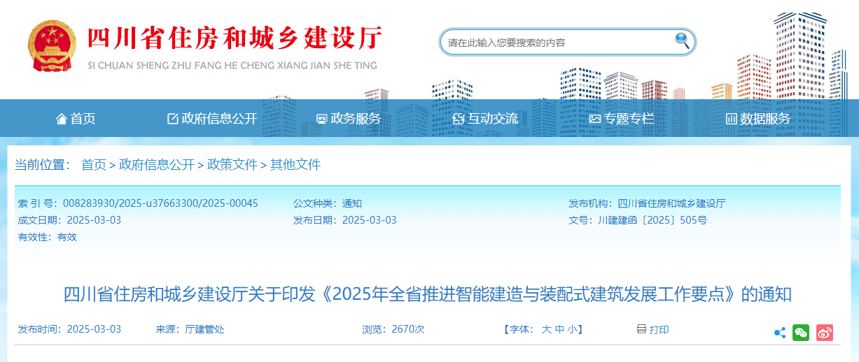This screenshot has width=859, height=362.
Task: Open the 专题专栏 navigation menu item
Action: 622,119
